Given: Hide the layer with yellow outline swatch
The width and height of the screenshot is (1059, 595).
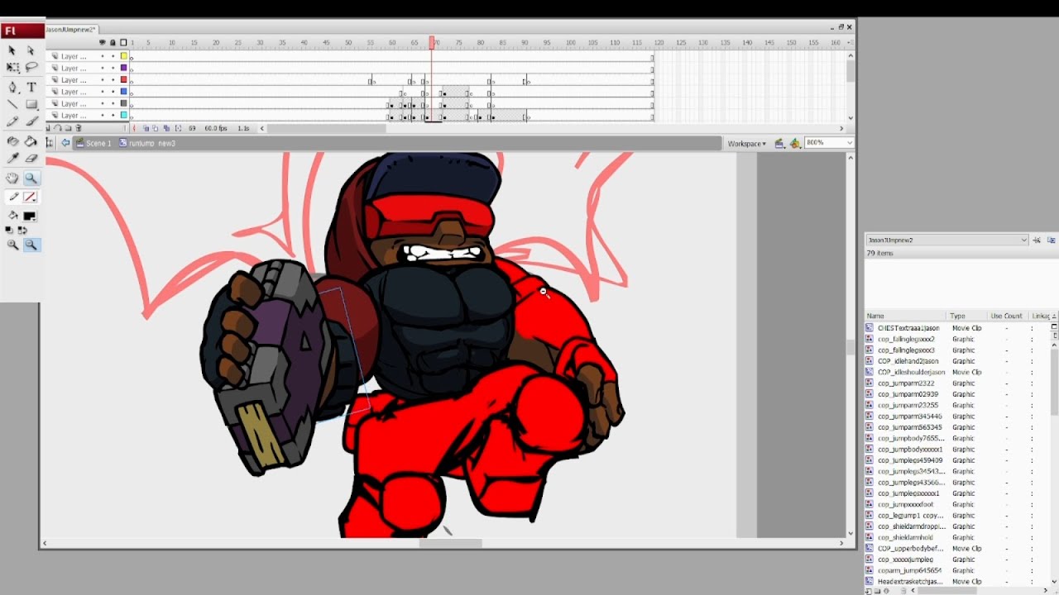Looking at the screenshot, I should click(x=103, y=56).
